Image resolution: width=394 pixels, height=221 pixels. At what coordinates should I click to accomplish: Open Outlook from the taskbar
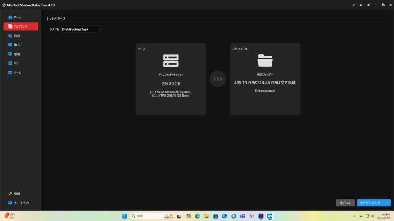pos(225,216)
